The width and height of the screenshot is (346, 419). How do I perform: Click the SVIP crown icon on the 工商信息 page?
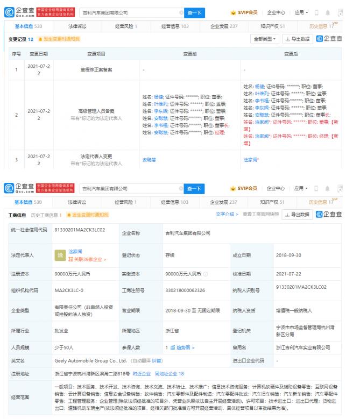tap(233, 188)
